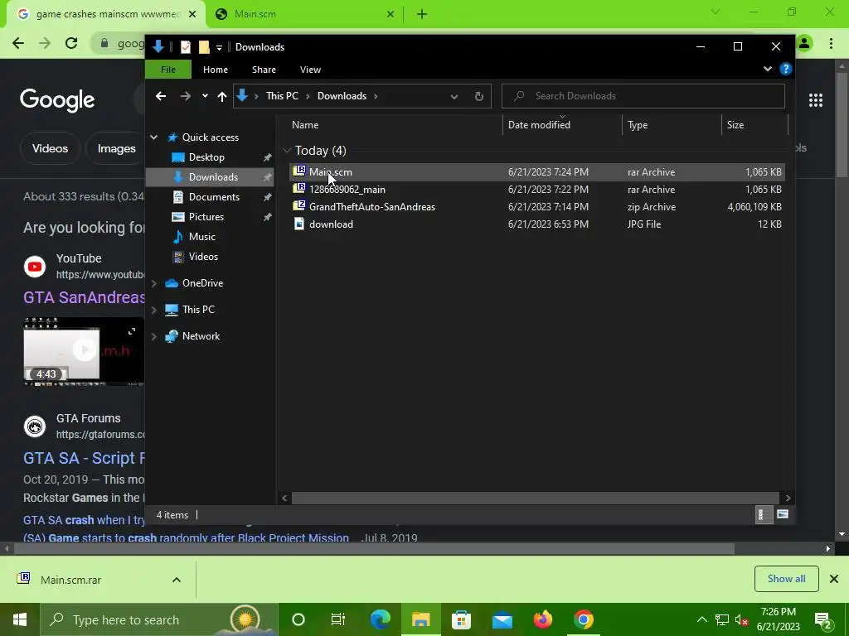Viewport: 849px width, 636px height.
Task: Click Show all downloads button
Action: pos(786,579)
